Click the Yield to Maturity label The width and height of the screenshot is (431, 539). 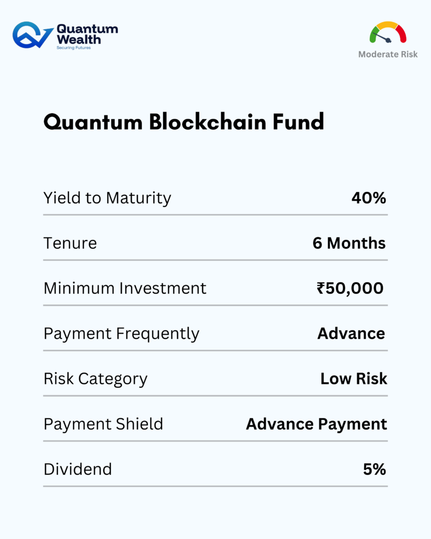[x=107, y=198]
